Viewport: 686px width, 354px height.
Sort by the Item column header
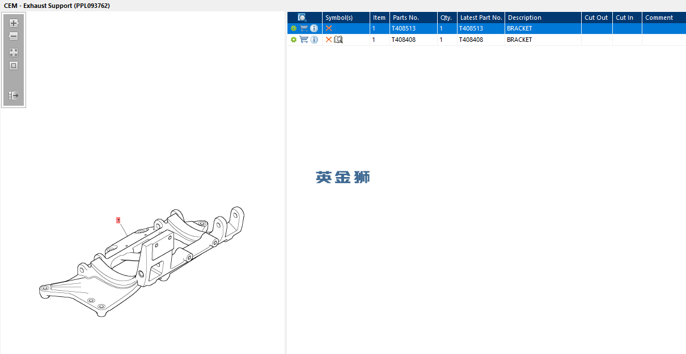(x=379, y=18)
